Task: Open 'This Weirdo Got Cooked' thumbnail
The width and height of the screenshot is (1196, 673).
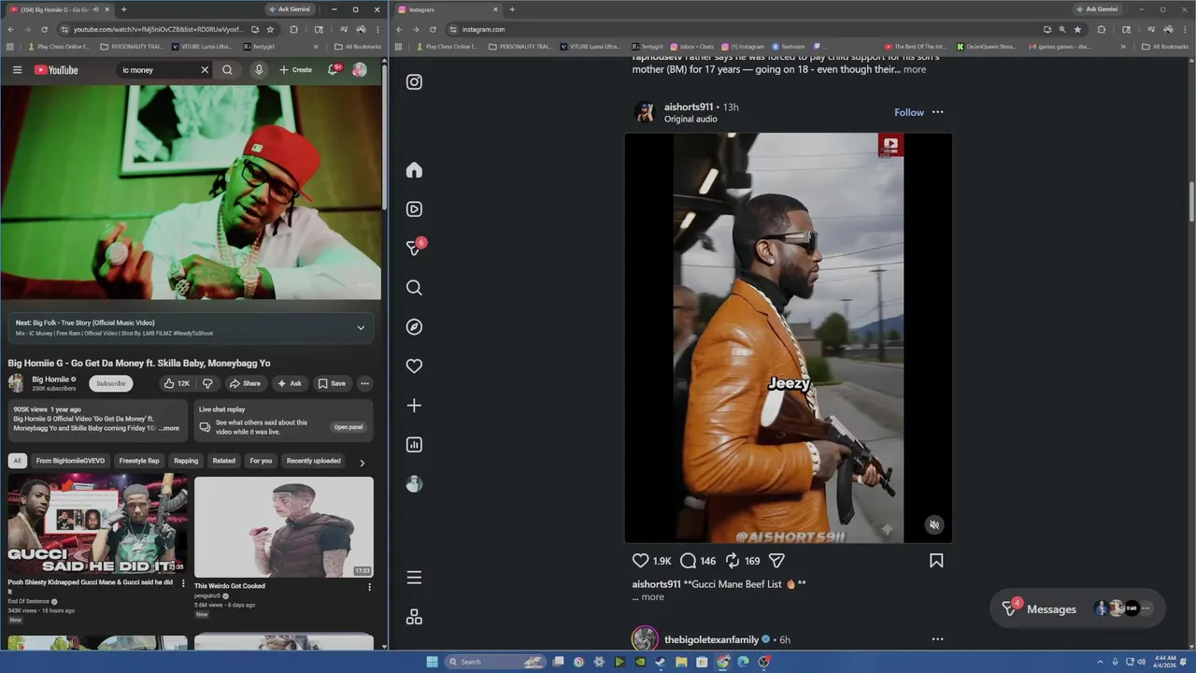Action: [284, 527]
